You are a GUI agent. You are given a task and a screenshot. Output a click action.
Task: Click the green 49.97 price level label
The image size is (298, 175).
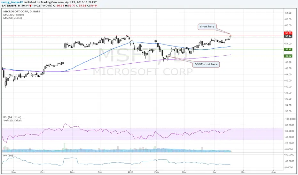(x=288, y=56)
